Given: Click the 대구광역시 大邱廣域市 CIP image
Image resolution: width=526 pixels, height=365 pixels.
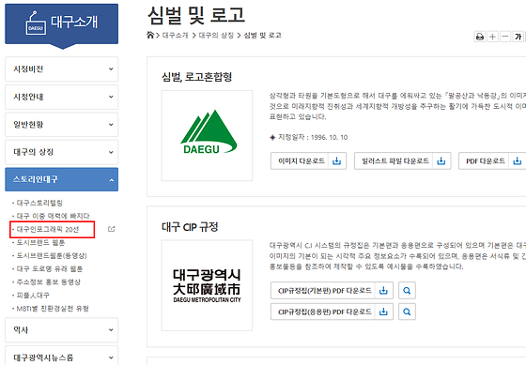Looking at the screenshot, I should 207,285.
